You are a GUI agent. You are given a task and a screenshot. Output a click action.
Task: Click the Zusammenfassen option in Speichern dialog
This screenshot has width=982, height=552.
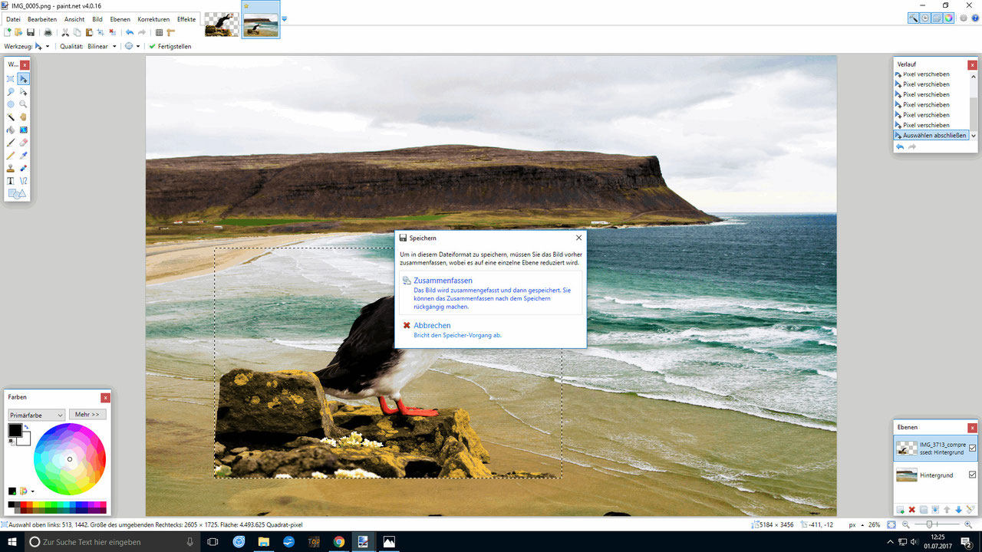(443, 280)
